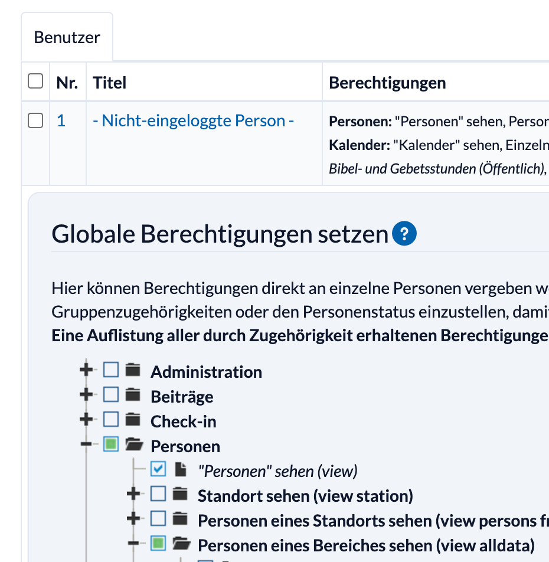Select the Beiträge tree label
Viewport: 549px width, 562px height.
pos(182,397)
